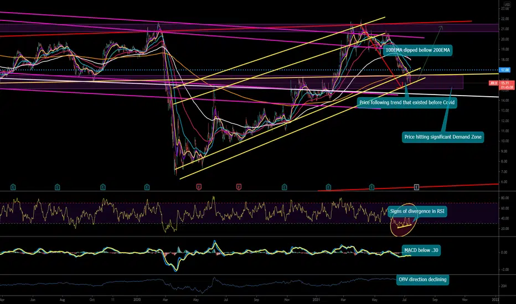516x304 pixels.
Task: Click the 20M value on the OBV axis
Action: [503, 286]
